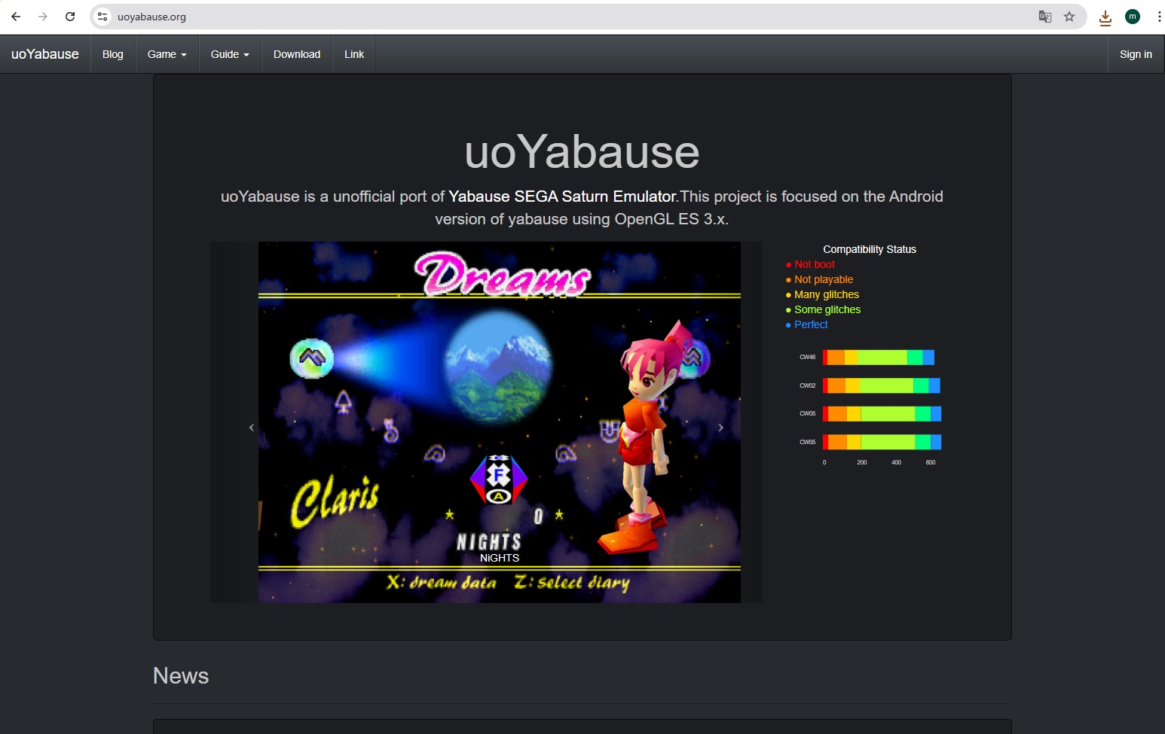Click Sign in on the navbar
The height and width of the screenshot is (734, 1165).
pos(1136,54)
